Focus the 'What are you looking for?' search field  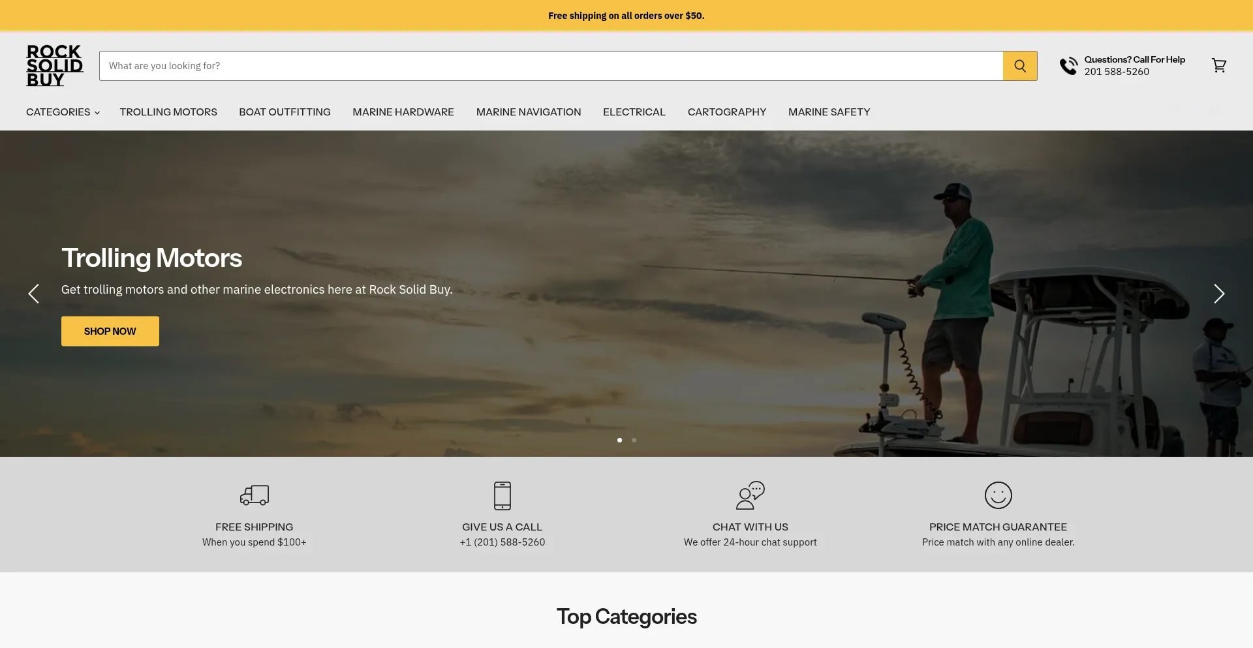tap(551, 66)
